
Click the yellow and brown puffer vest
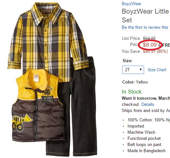(x=38, y=106)
